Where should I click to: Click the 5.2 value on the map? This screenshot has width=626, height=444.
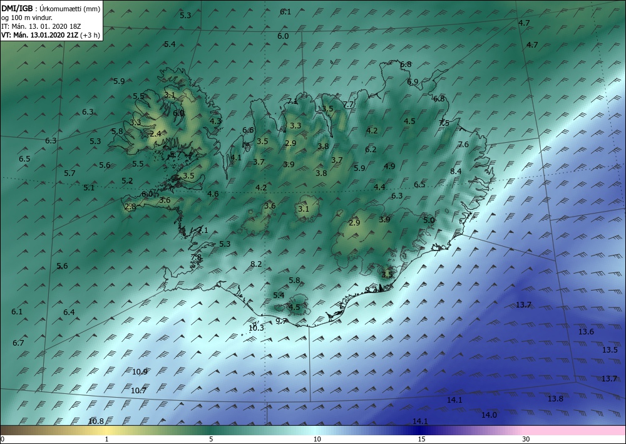point(127,181)
